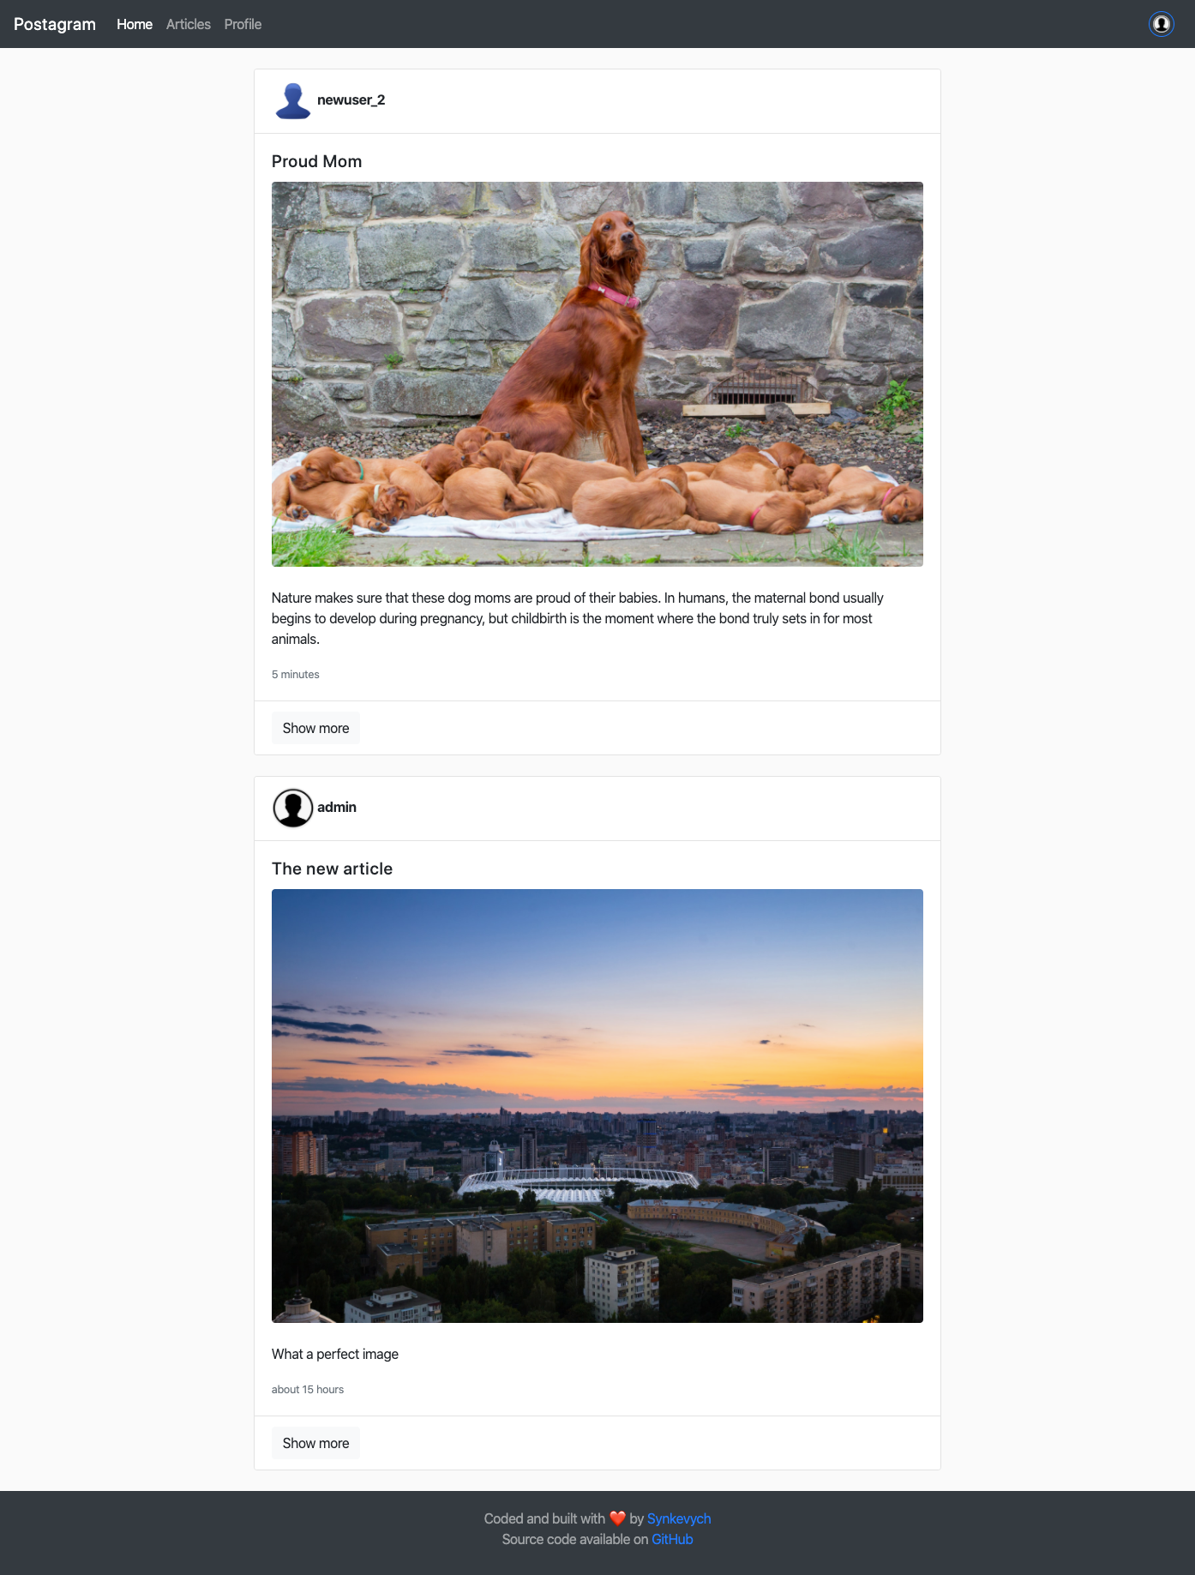Open the GitHub source code link
This screenshot has height=1575, width=1195.
click(x=672, y=1539)
